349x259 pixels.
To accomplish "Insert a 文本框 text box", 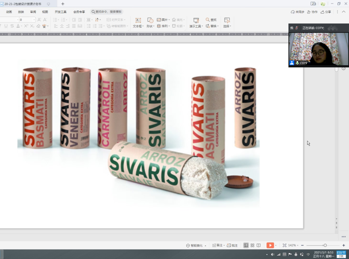I will click(138, 23).
